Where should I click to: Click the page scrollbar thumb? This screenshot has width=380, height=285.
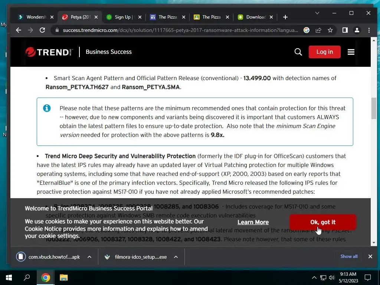click(x=374, y=108)
